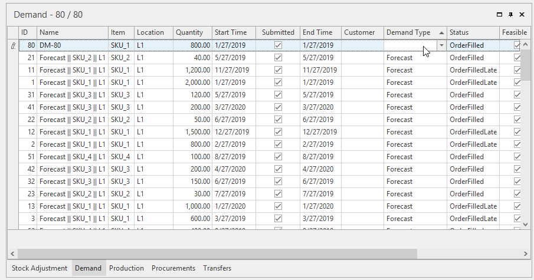Click the vertical scrollbar thumb

pyautogui.click(x=526, y=65)
